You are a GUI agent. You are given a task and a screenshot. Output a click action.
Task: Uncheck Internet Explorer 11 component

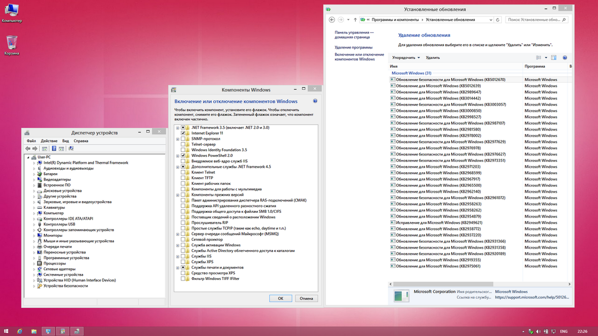pos(183,133)
